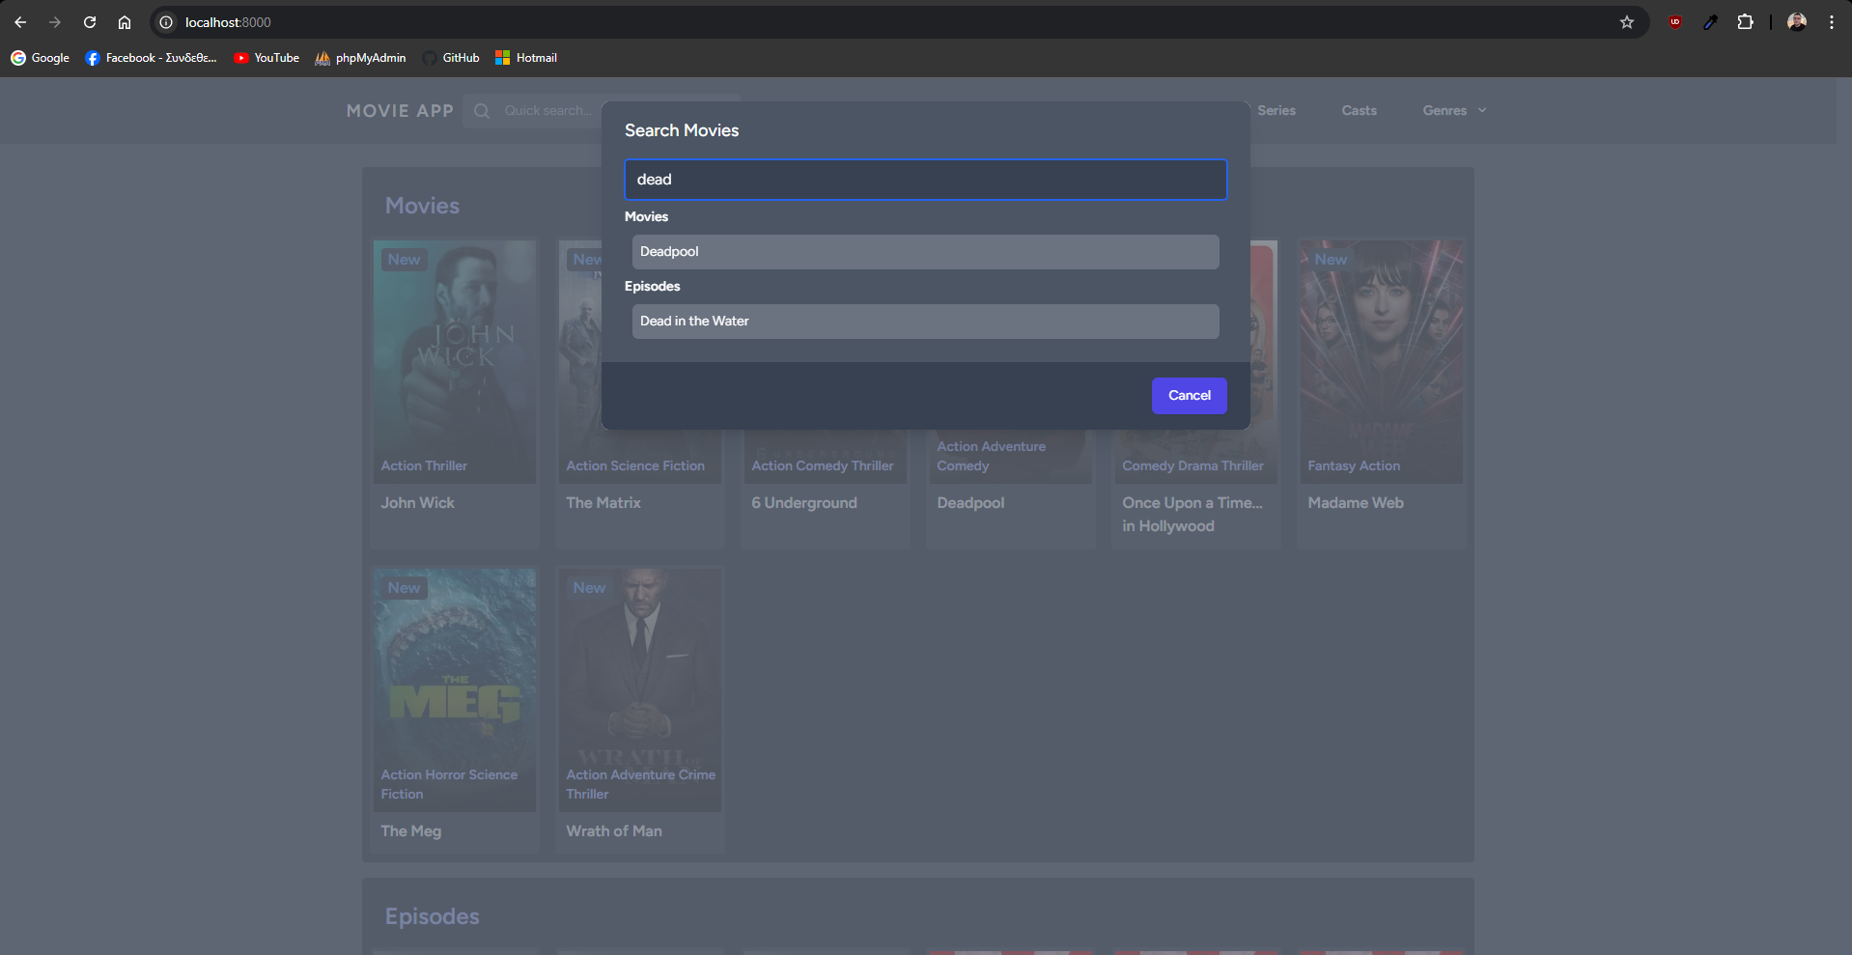
Task: Open Google bookmark
Action: (x=41, y=58)
